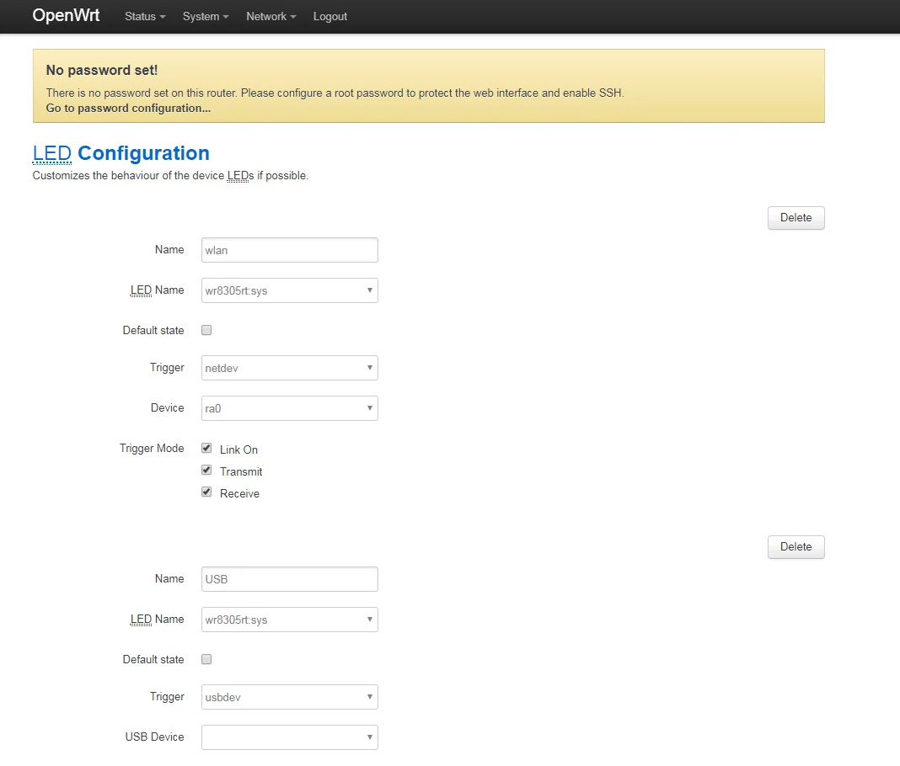Click the 'Customizes the behaviour' description text
This screenshot has width=900, height=766.
170,175
